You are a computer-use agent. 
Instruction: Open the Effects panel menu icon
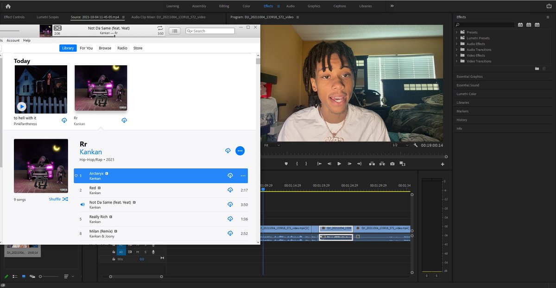point(548,17)
